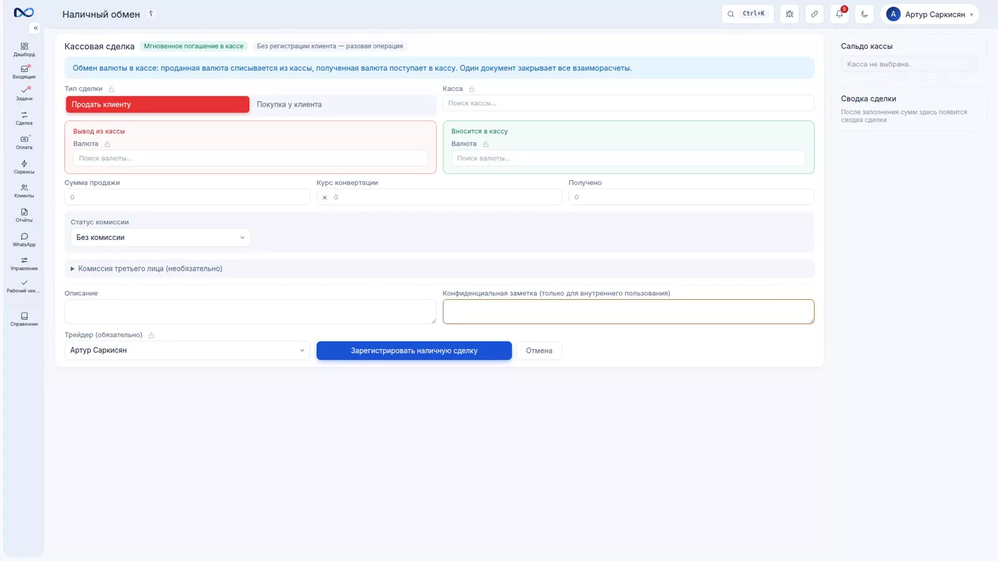Toggle dark mode with the moon icon
This screenshot has width=998, height=561.
tap(865, 14)
